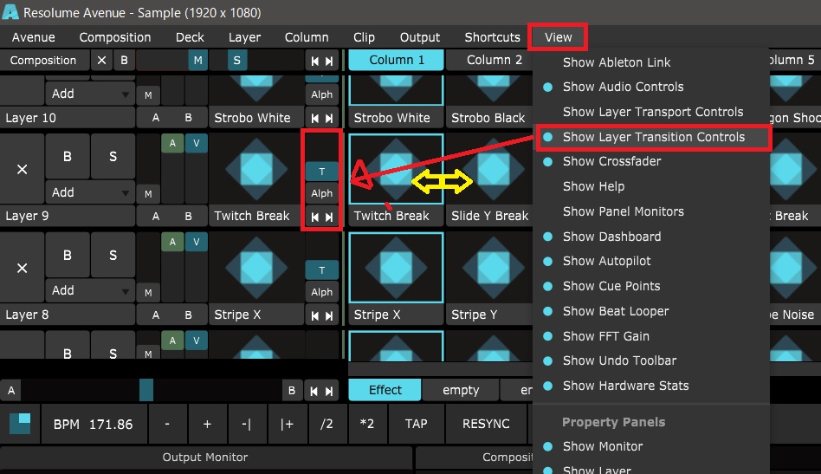Snap crossfader to side A

tap(11, 390)
